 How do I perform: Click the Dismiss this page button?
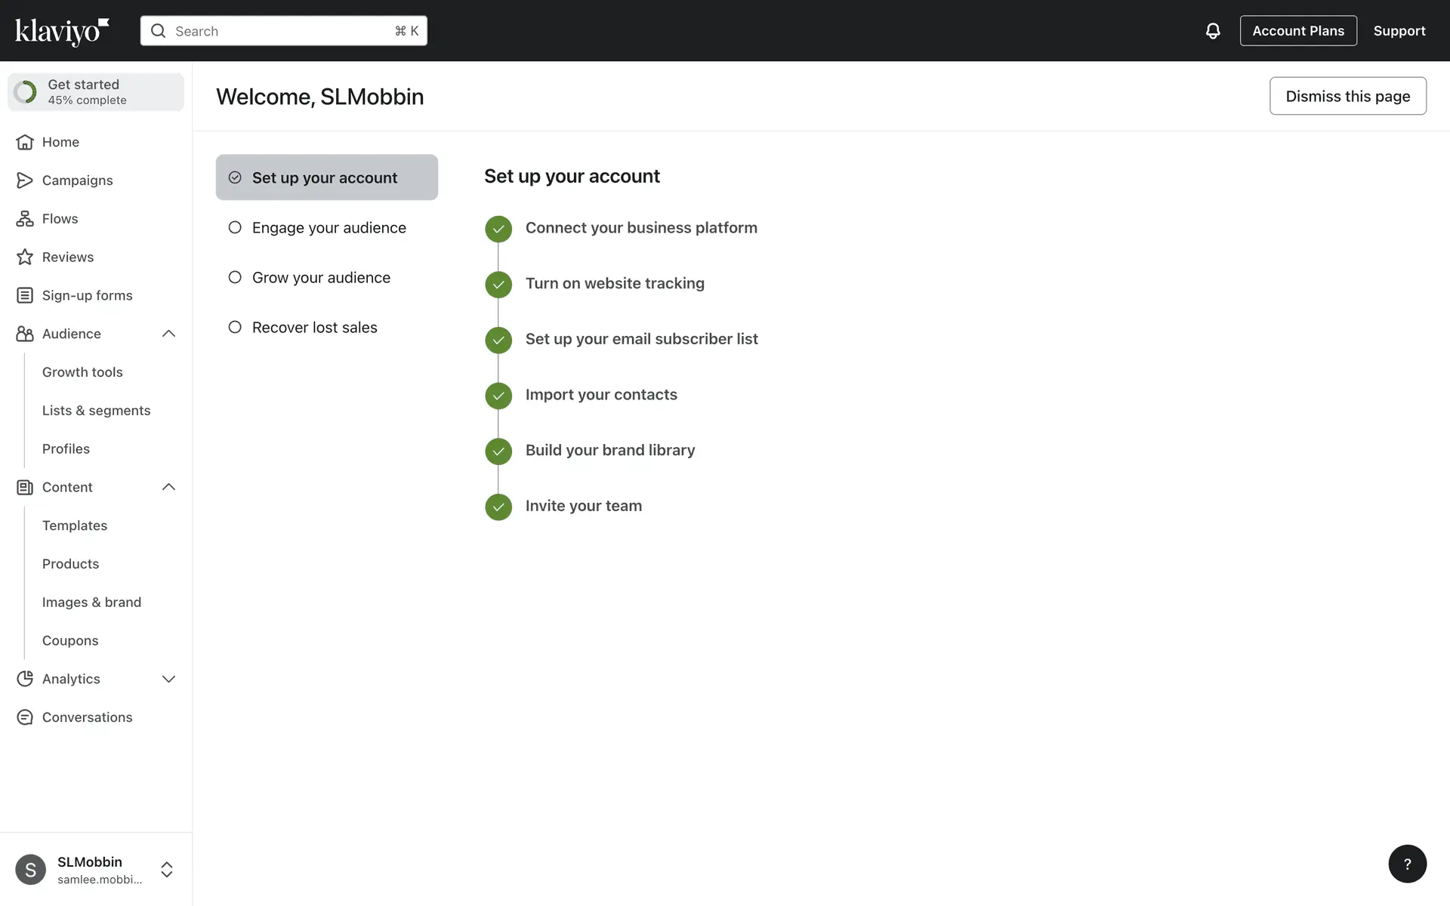point(1347,96)
